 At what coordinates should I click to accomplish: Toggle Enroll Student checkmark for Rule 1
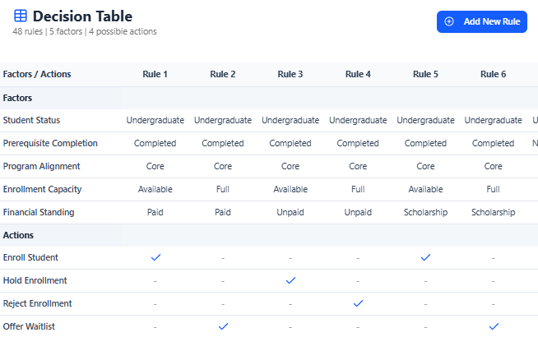[x=155, y=257]
